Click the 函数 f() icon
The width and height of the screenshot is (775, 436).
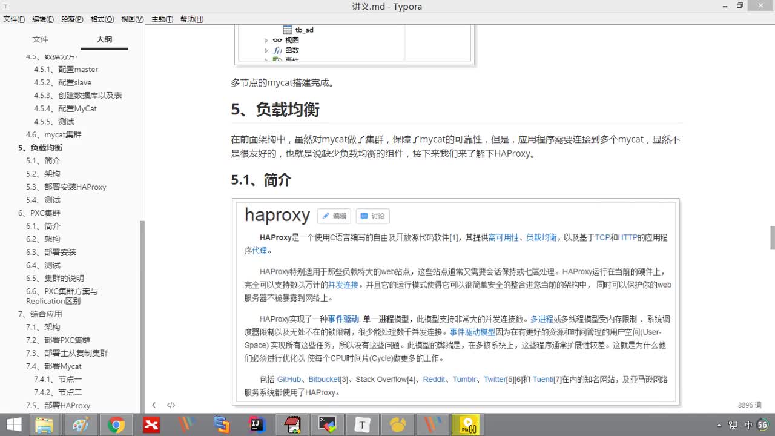pyautogui.click(x=277, y=51)
